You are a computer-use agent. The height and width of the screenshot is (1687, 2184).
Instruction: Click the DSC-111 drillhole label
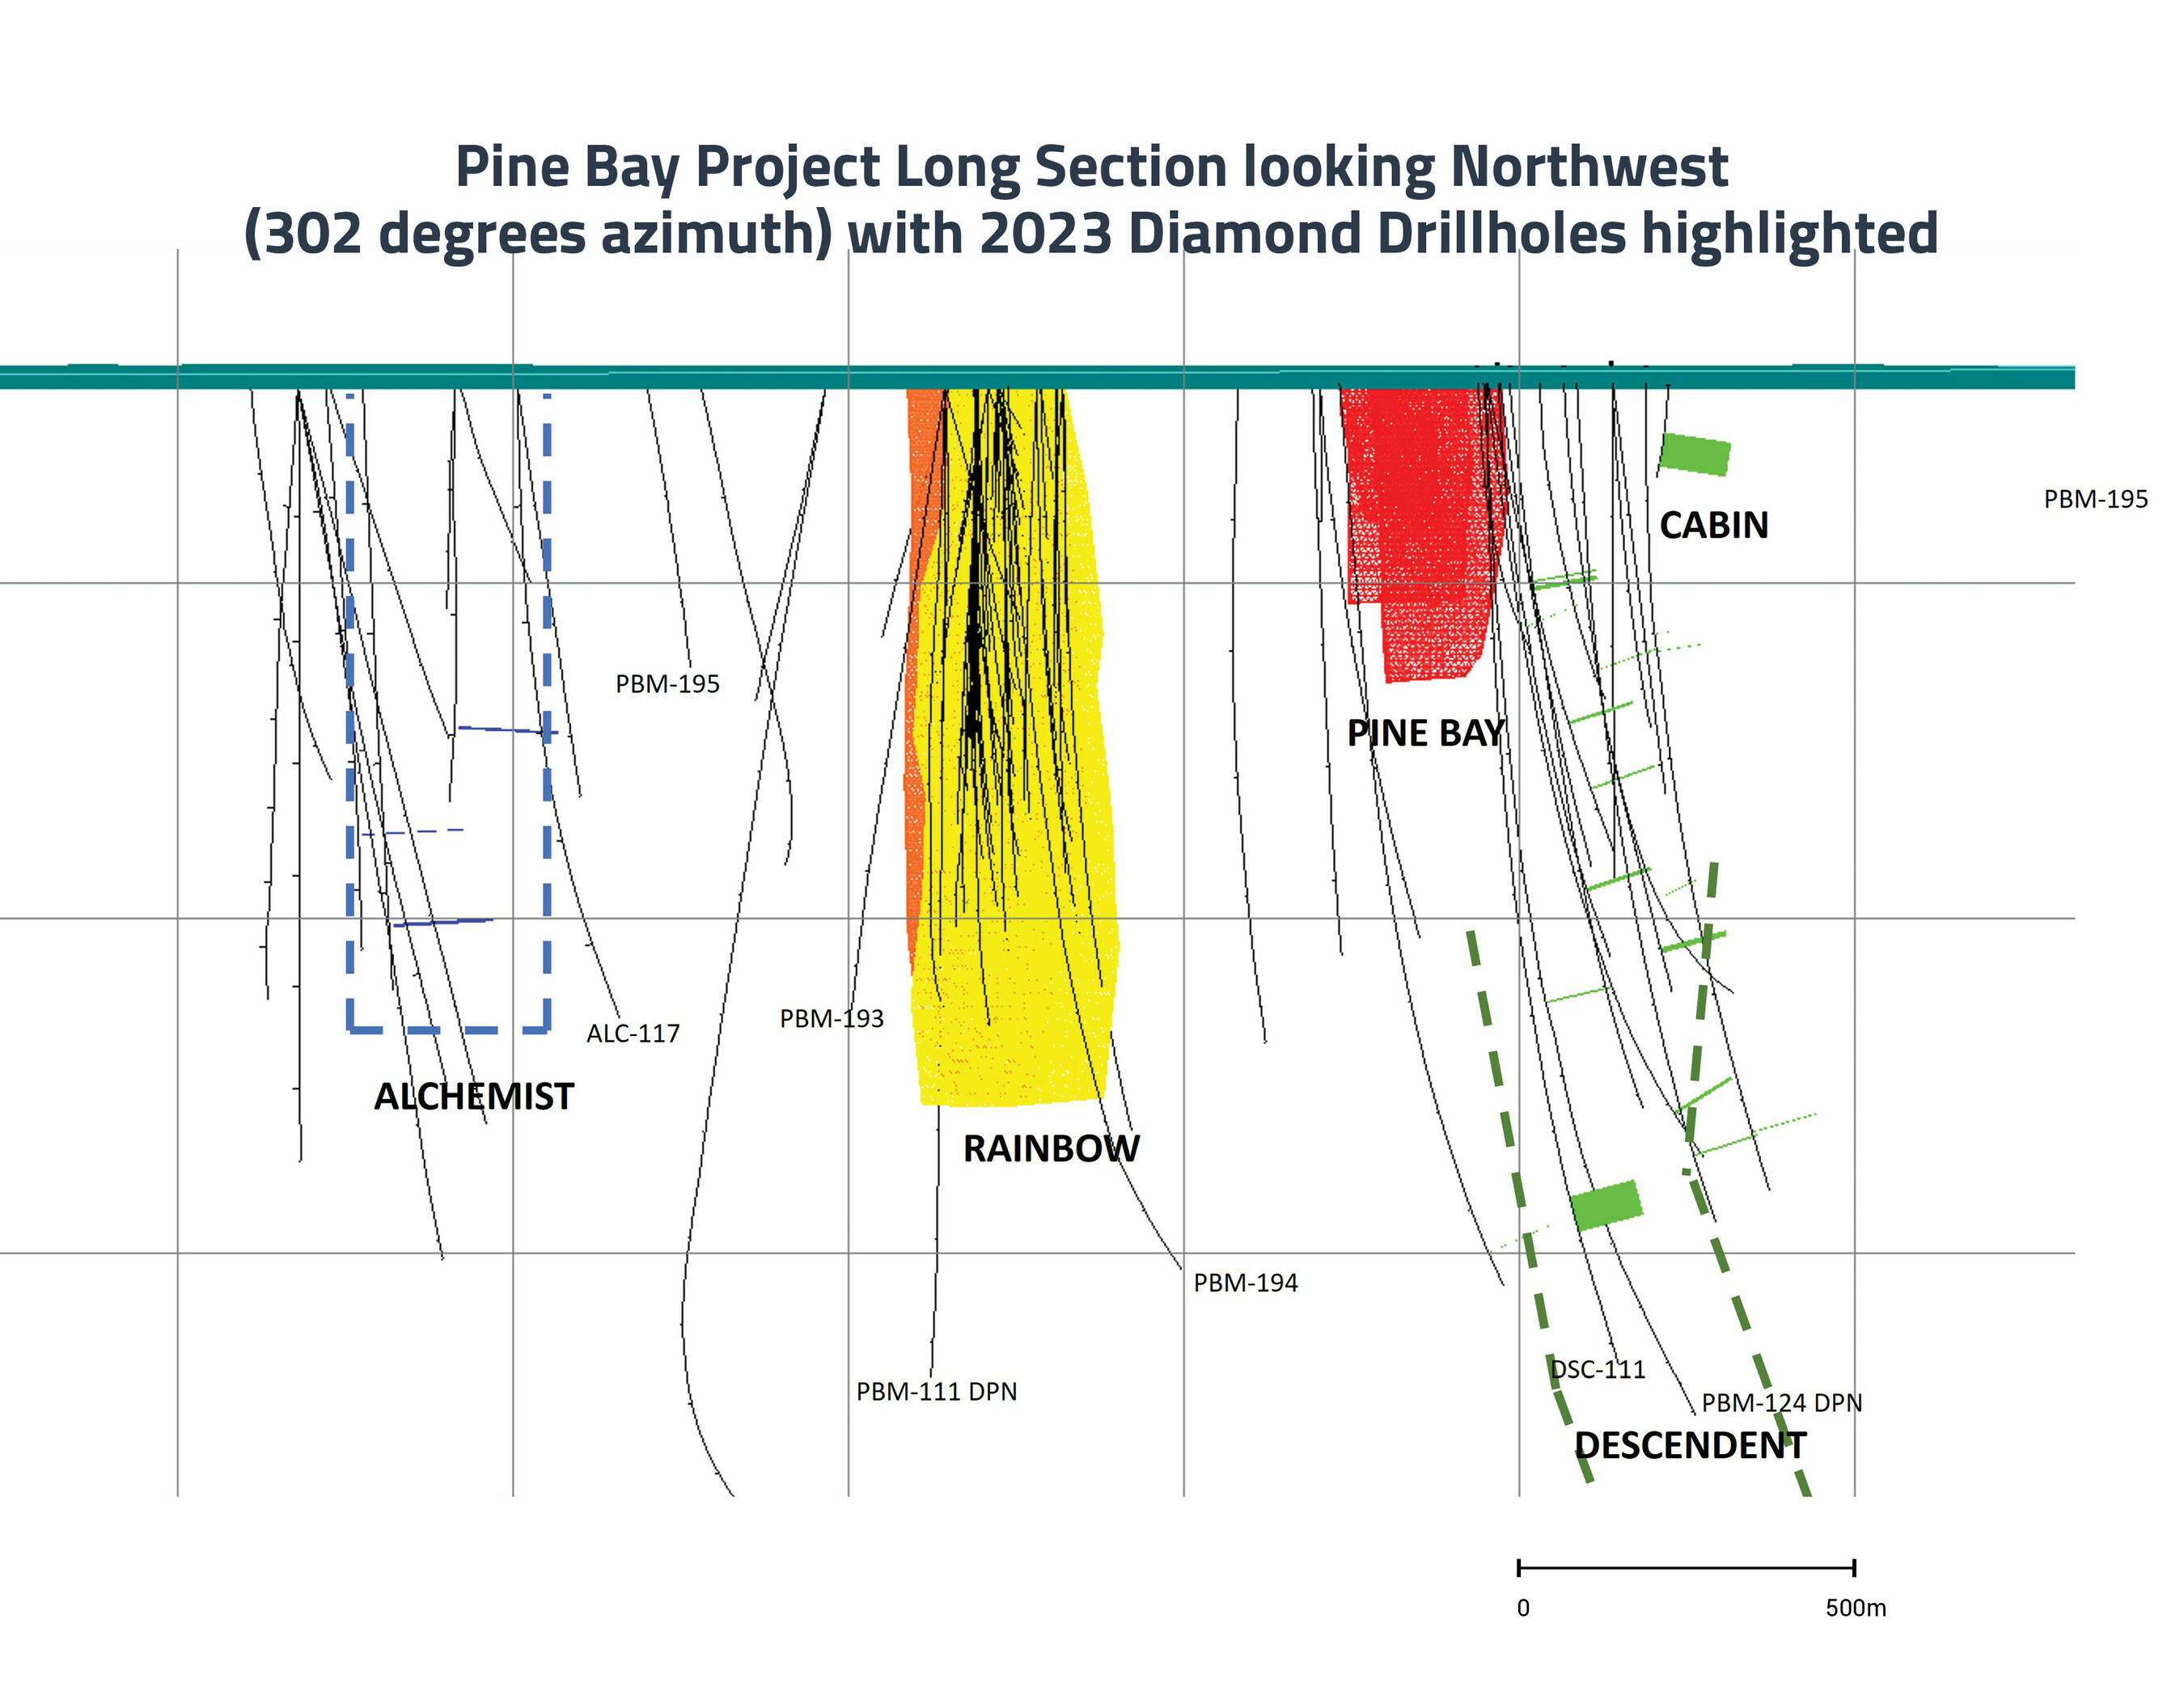coord(1598,1369)
